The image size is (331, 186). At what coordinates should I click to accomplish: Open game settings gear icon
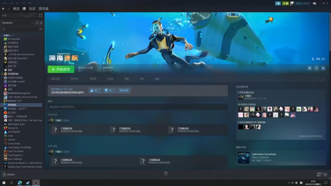pyautogui.click(x=309, y=68)
